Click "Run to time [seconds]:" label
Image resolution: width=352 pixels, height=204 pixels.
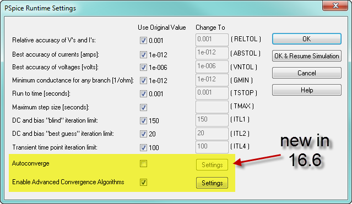point(41,93)
